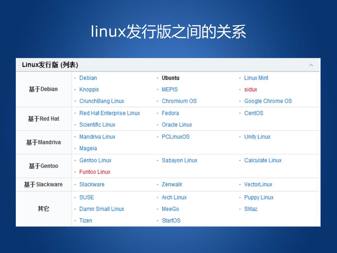Open the Fedora link
The height and width of the screenshot is (253, 337).
tap(170, 113)
